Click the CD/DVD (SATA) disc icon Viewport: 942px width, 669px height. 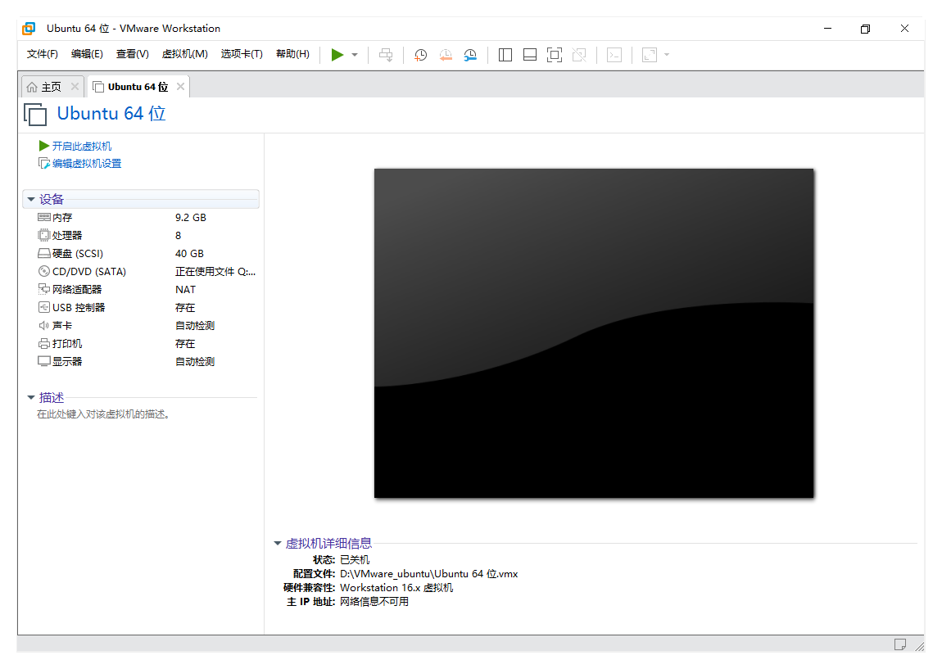pyautogui.click(x=44, y=271)
